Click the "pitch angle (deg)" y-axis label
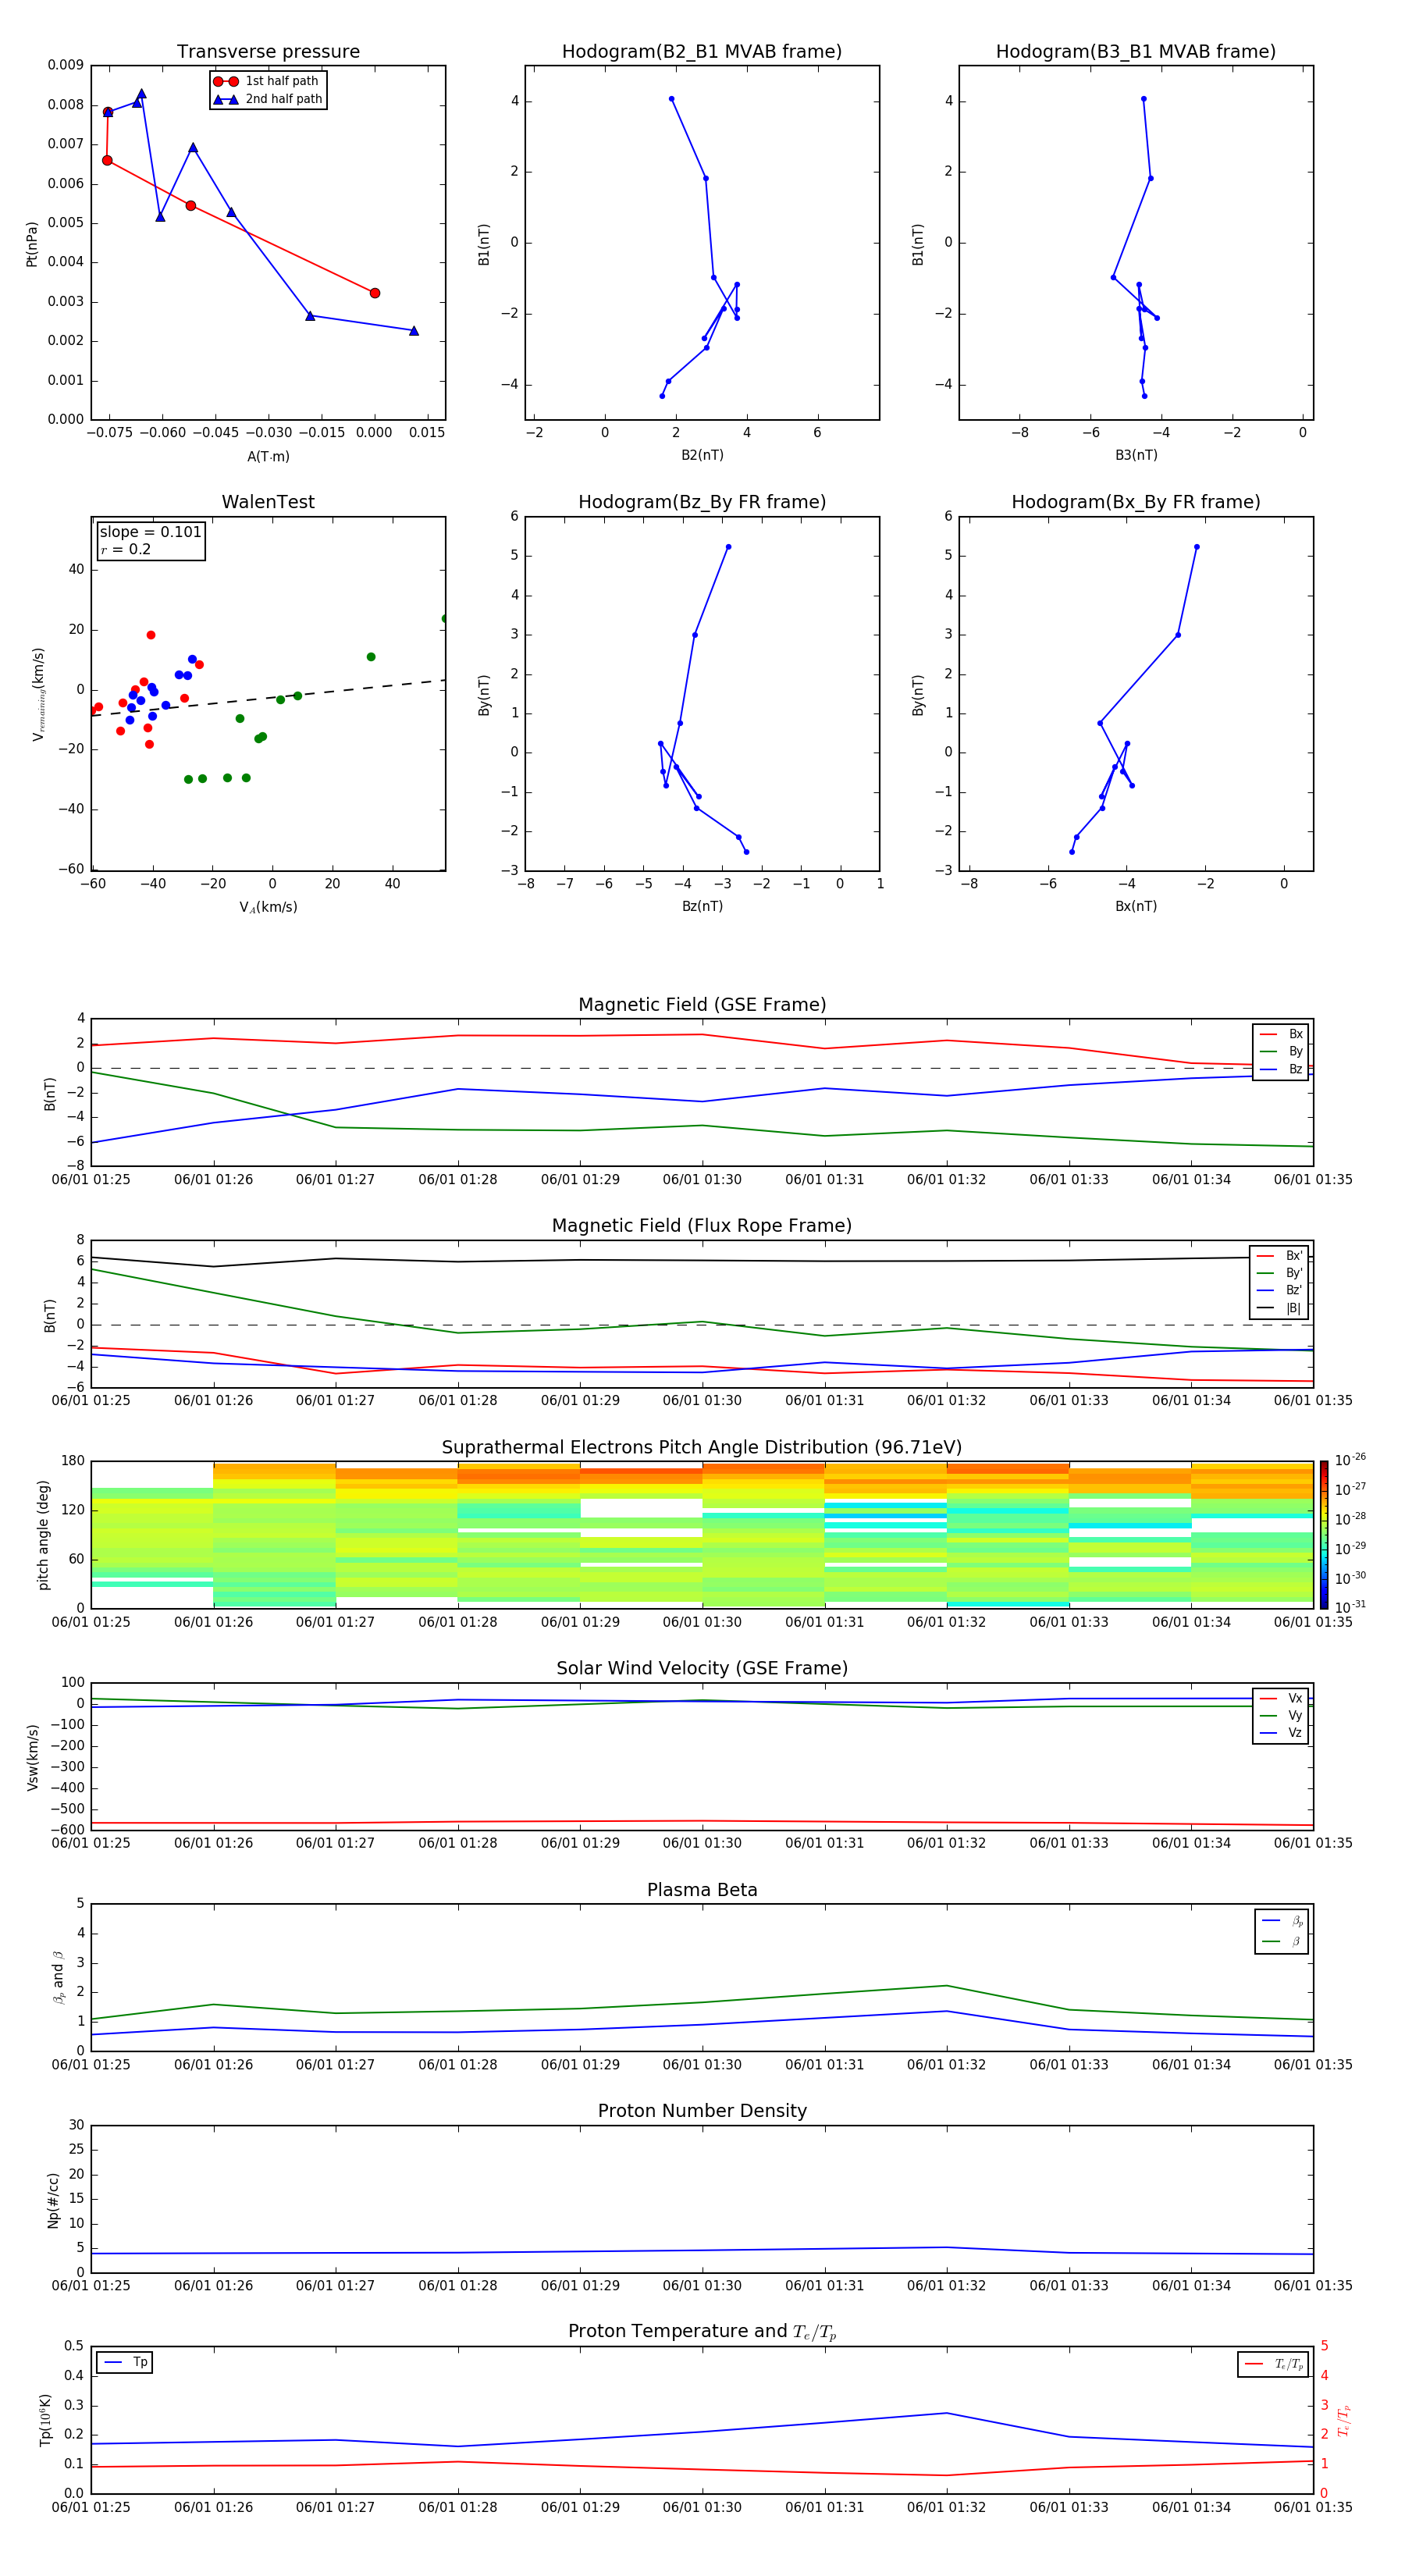 [x=43, y=1535]
